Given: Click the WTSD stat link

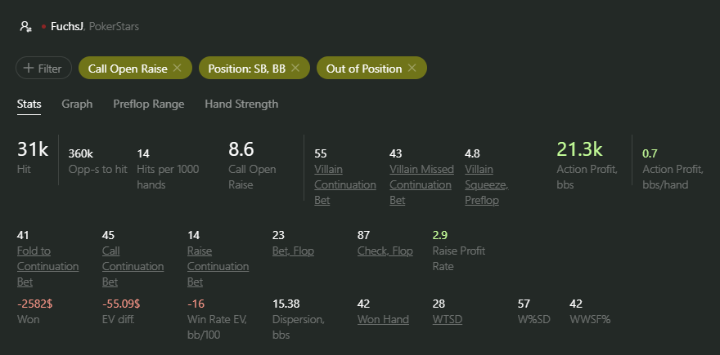Looking at the screenshot, I should 448,319.
